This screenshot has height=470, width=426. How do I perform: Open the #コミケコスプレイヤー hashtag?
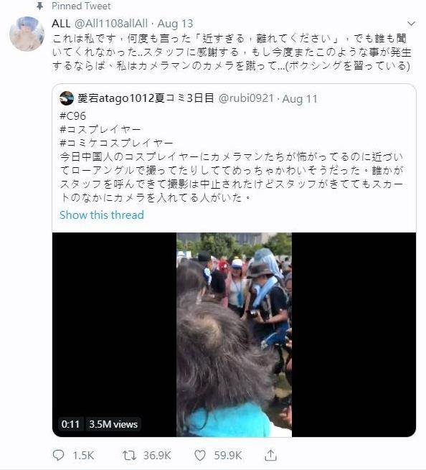tap(116, 143)
